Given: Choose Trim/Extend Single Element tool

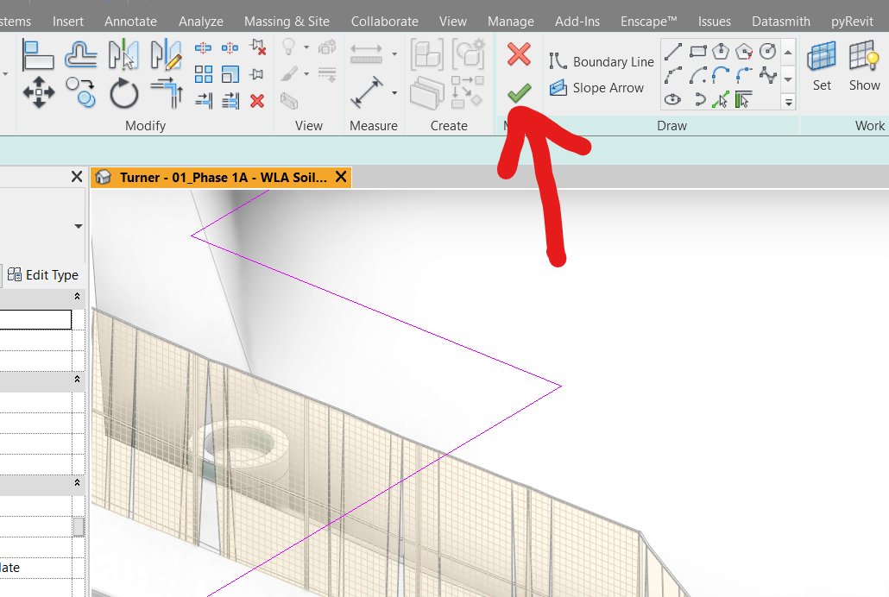Looking at the screenshot, I should coord(204,101).
